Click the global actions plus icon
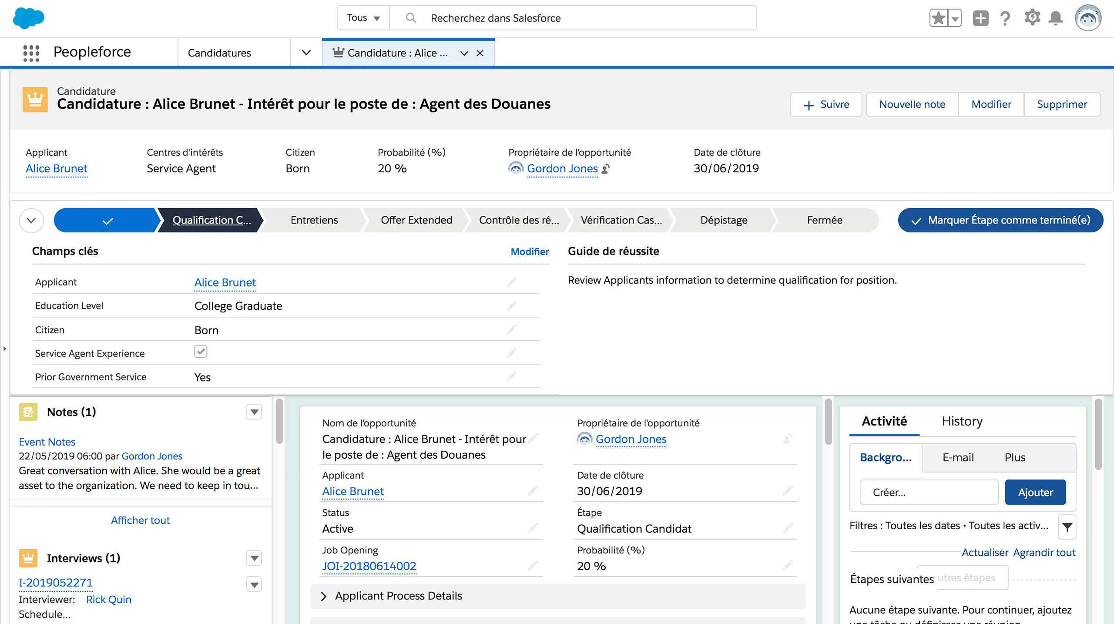The height and width of the screenshot is (624, 1114). [x=980, y=18]
